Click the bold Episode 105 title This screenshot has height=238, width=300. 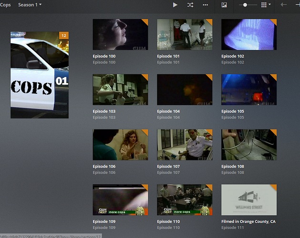click(x=233, y=111)
